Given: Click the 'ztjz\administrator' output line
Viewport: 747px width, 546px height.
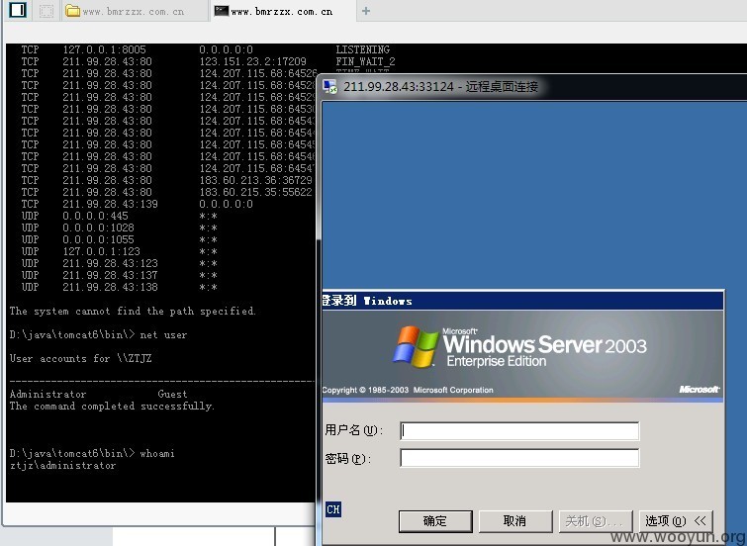Looking at the screenshot, I should point(62,466).
